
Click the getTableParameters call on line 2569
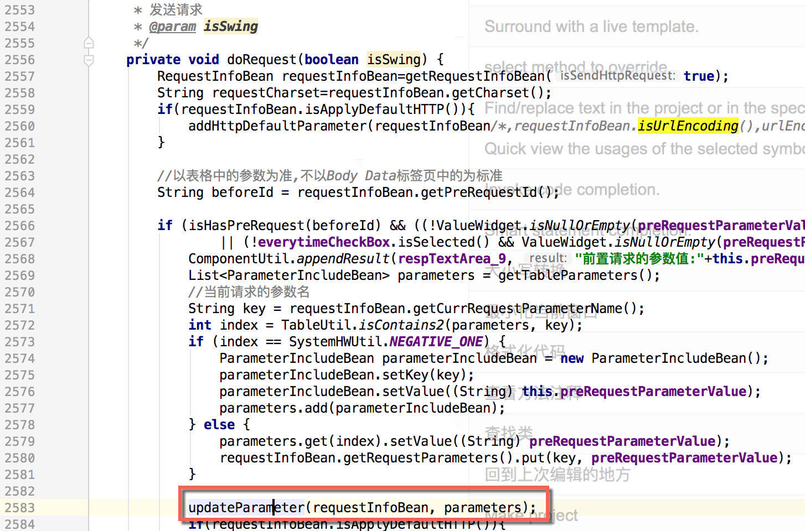(x=569, y=275)
